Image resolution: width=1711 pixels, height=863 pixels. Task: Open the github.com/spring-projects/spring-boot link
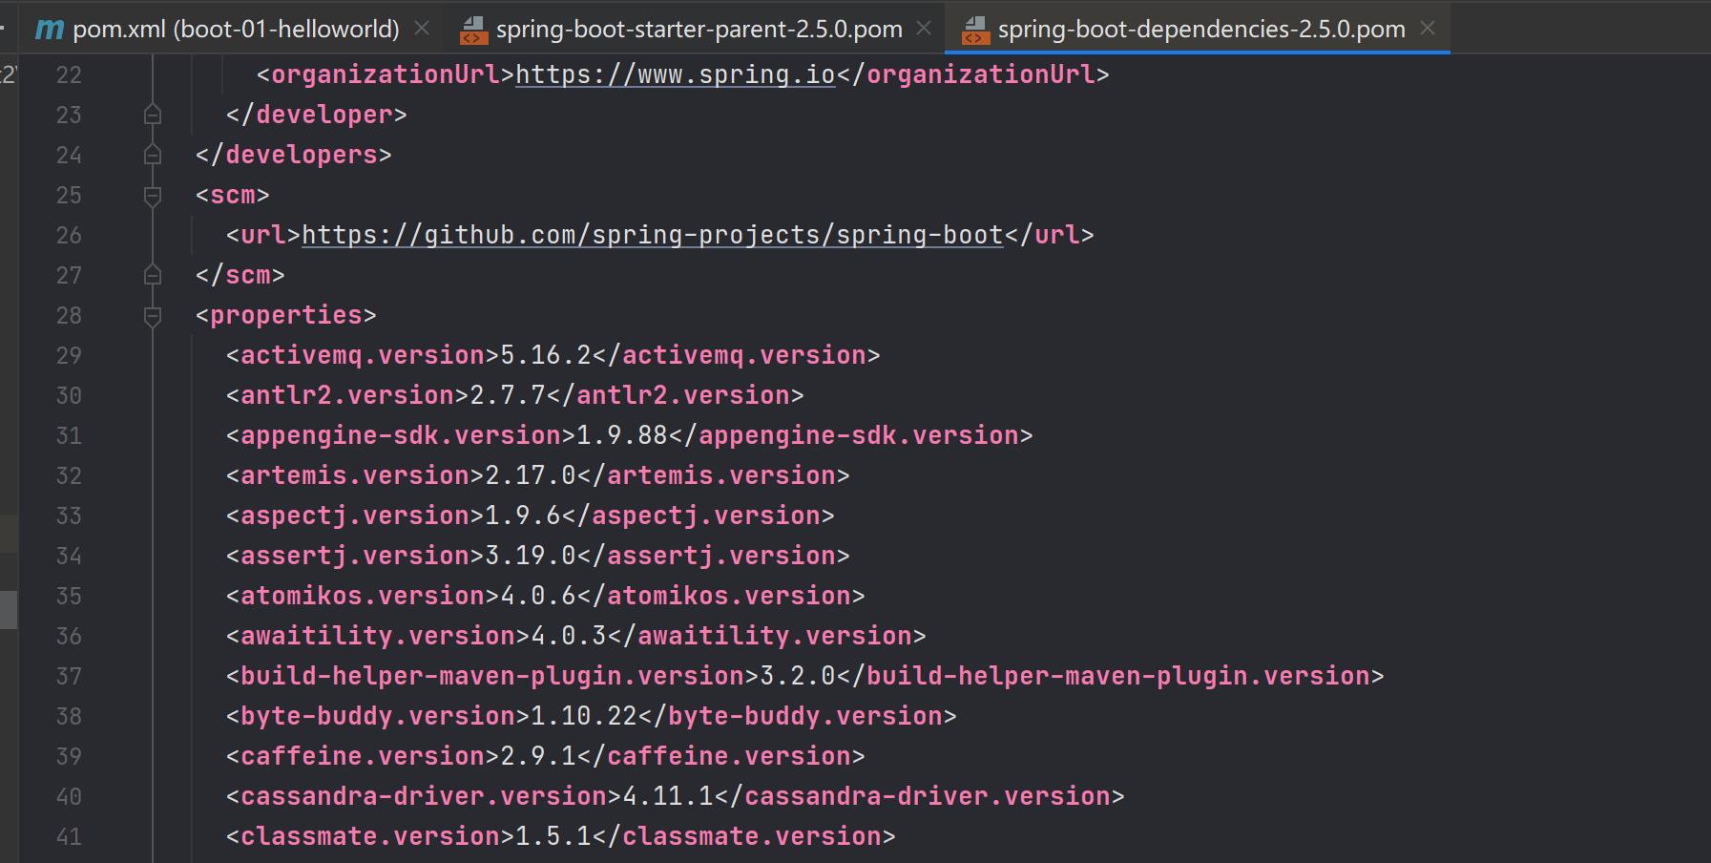pyautogui.click(x=653, y=235)
